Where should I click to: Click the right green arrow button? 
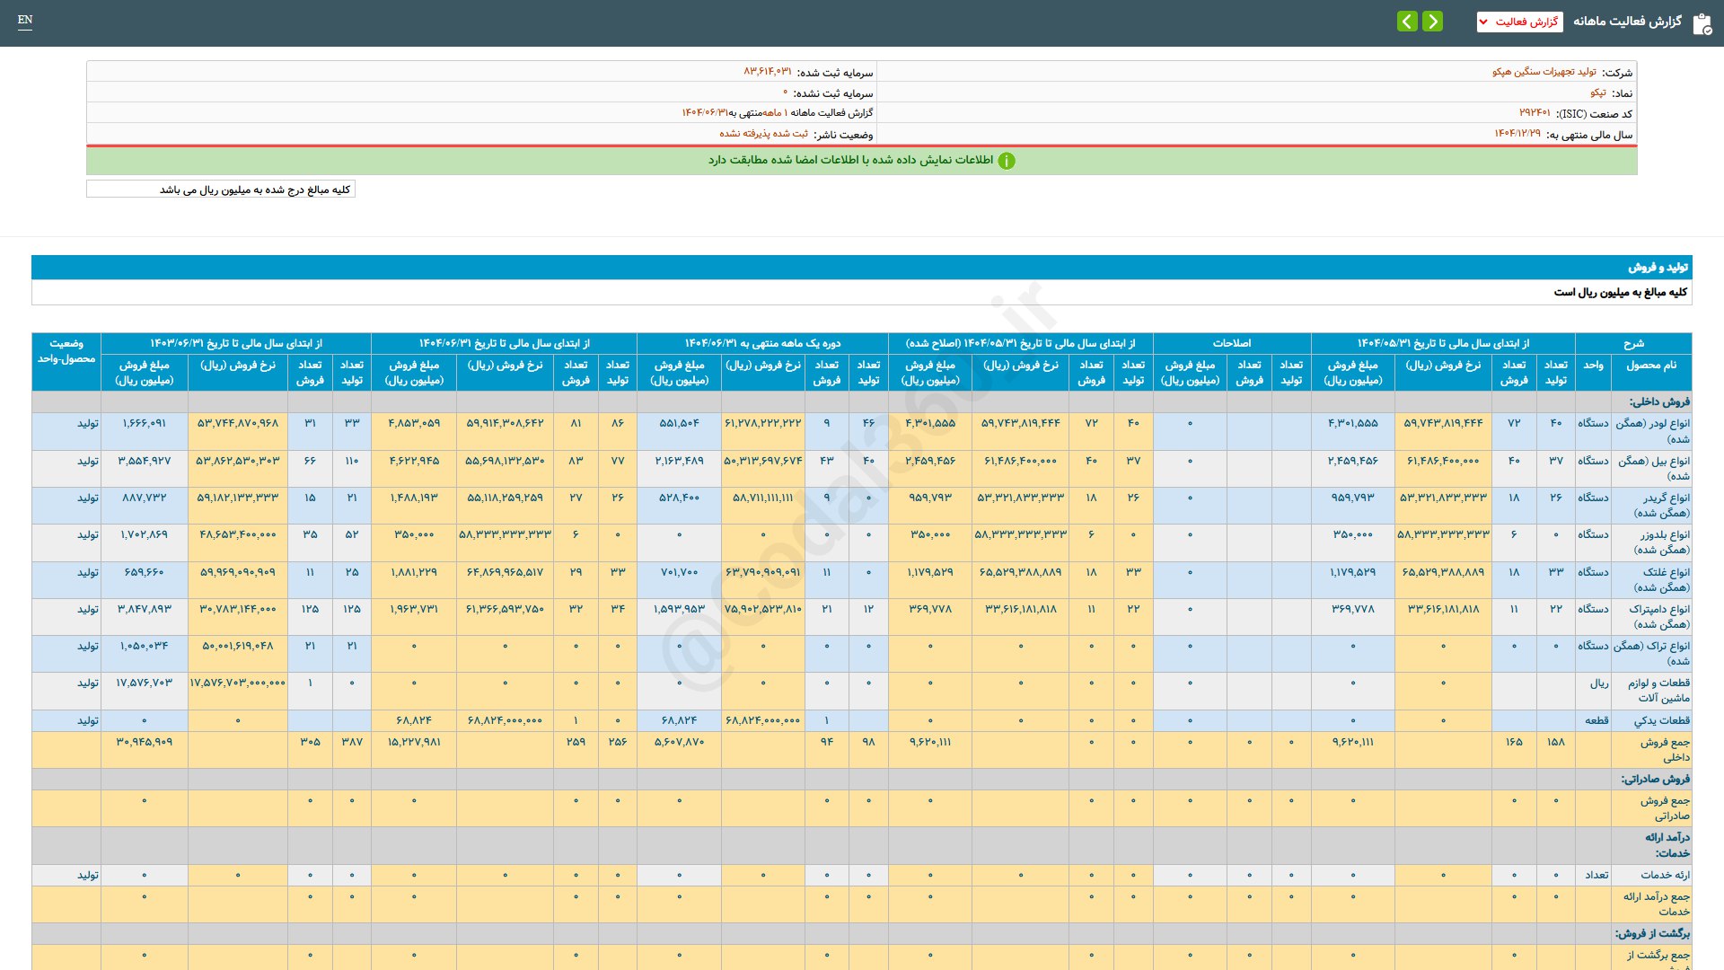(x=1433, y=21)
